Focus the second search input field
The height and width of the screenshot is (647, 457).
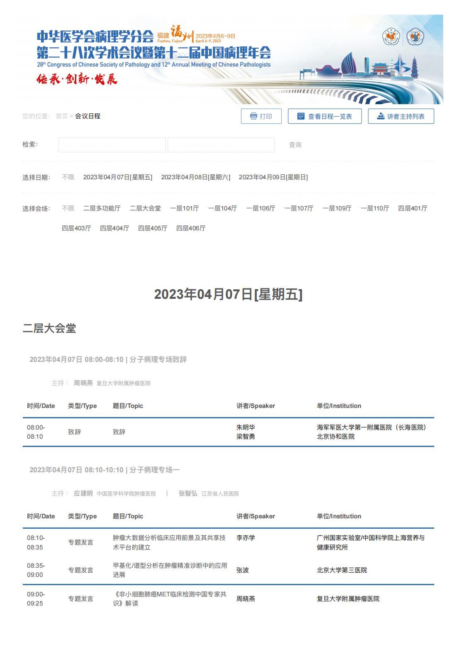coord(221,145)
